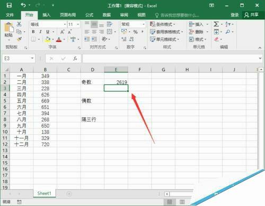Click the 共享 share button

click(x=252, y=15)
